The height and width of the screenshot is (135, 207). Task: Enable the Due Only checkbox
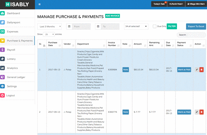point(155,26)
